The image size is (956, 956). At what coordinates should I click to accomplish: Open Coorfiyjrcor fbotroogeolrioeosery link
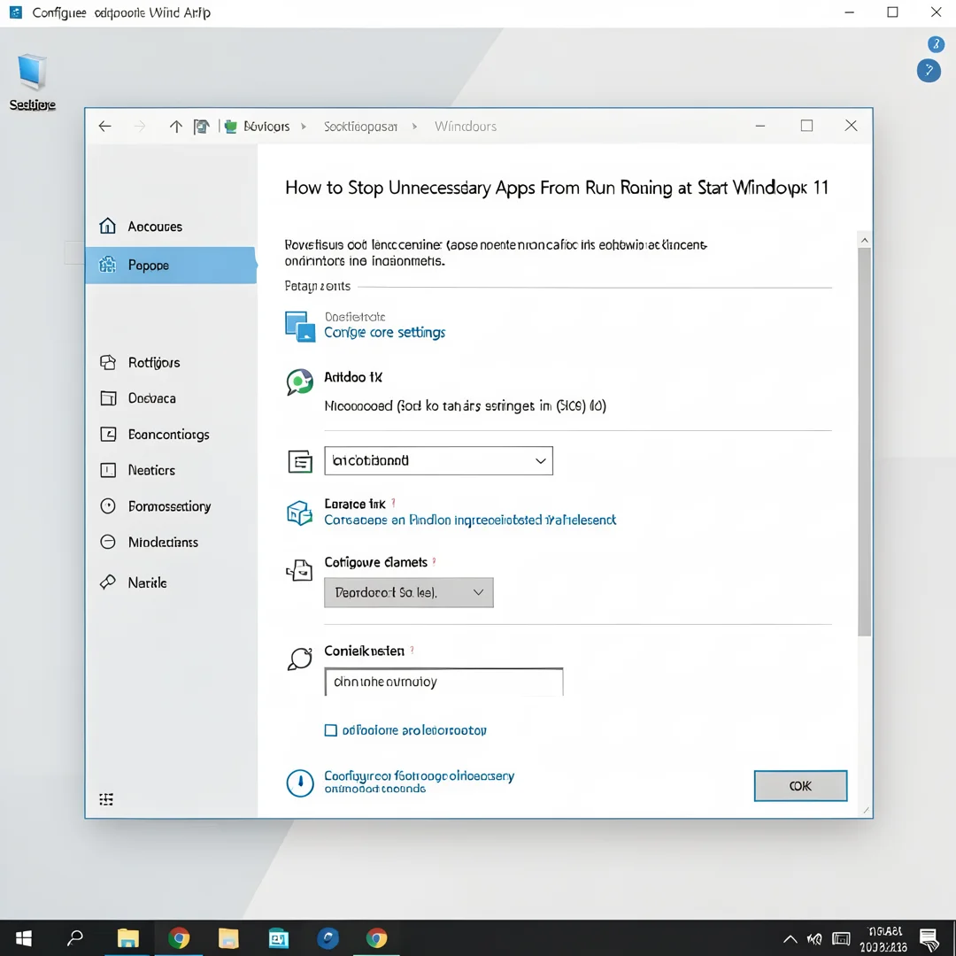420,782
